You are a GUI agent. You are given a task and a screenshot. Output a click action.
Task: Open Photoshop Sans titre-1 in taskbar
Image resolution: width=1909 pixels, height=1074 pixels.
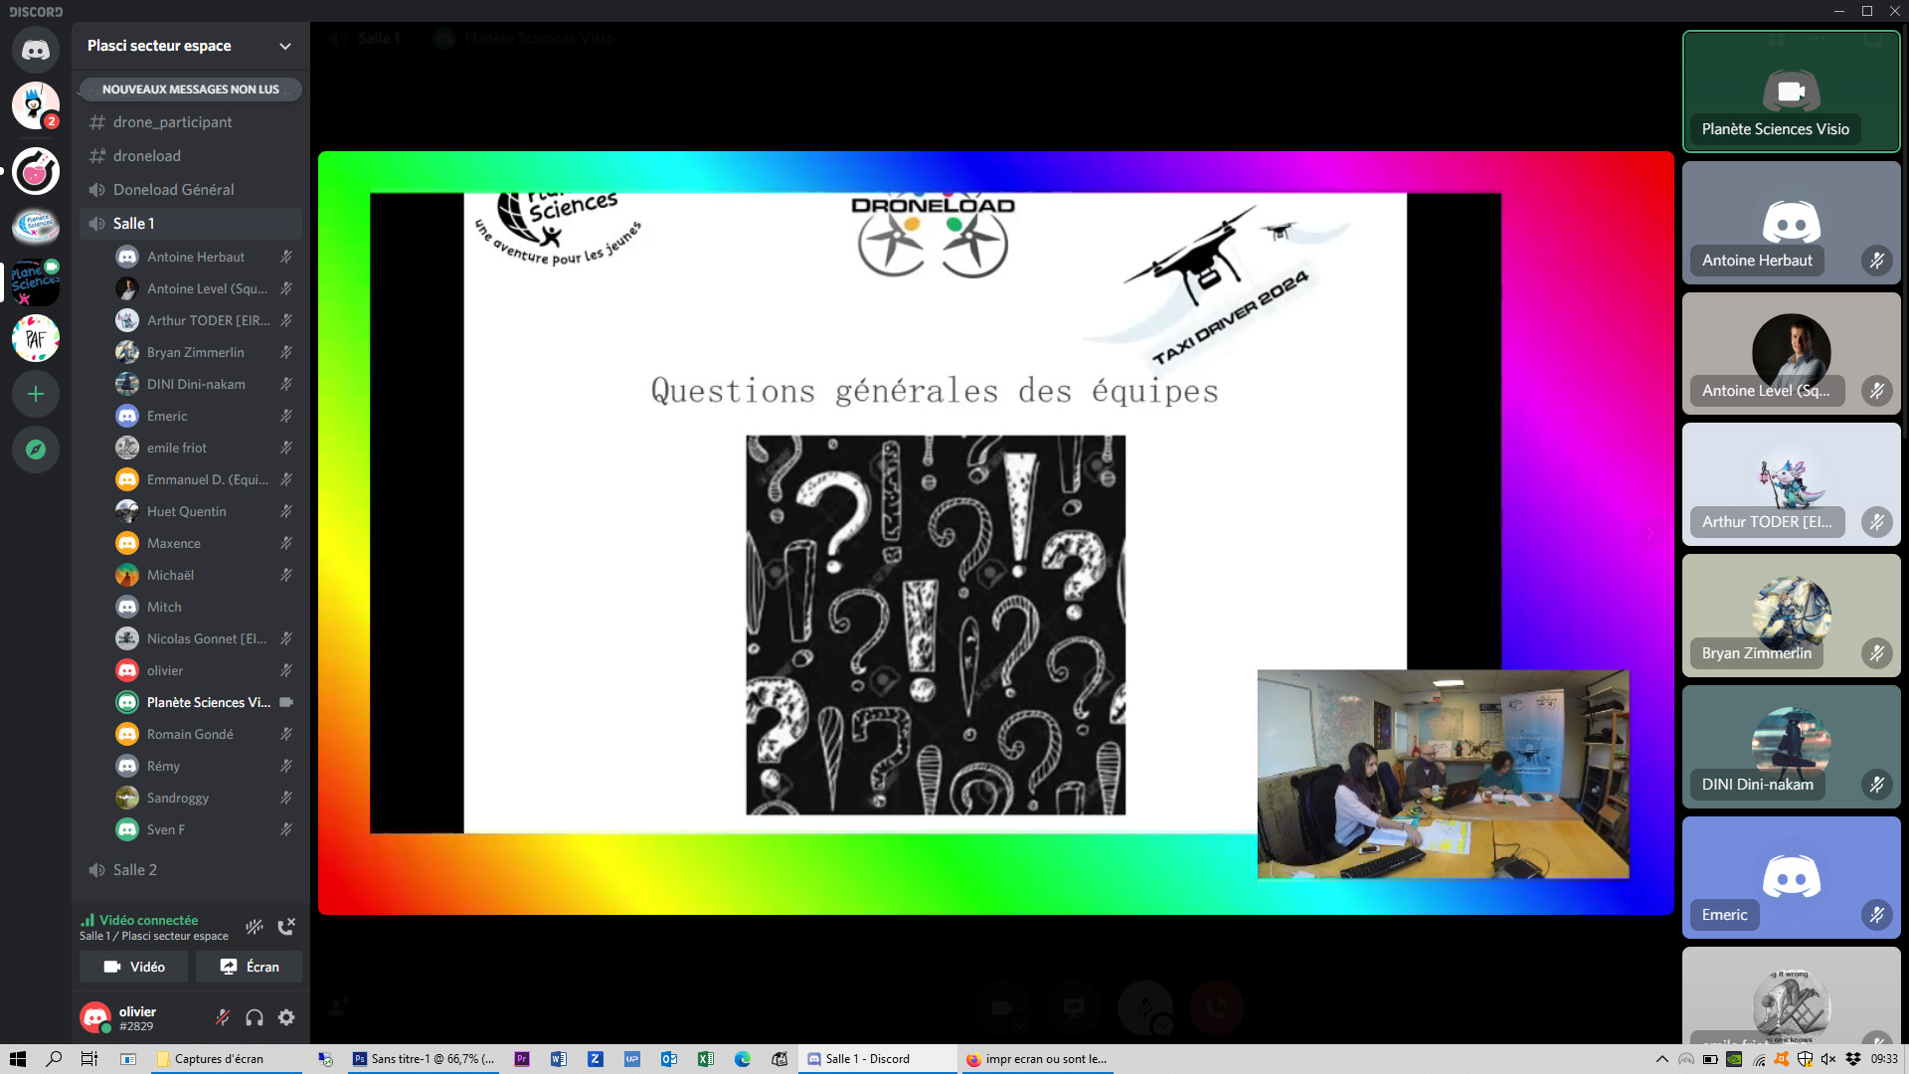(424, 1059)
